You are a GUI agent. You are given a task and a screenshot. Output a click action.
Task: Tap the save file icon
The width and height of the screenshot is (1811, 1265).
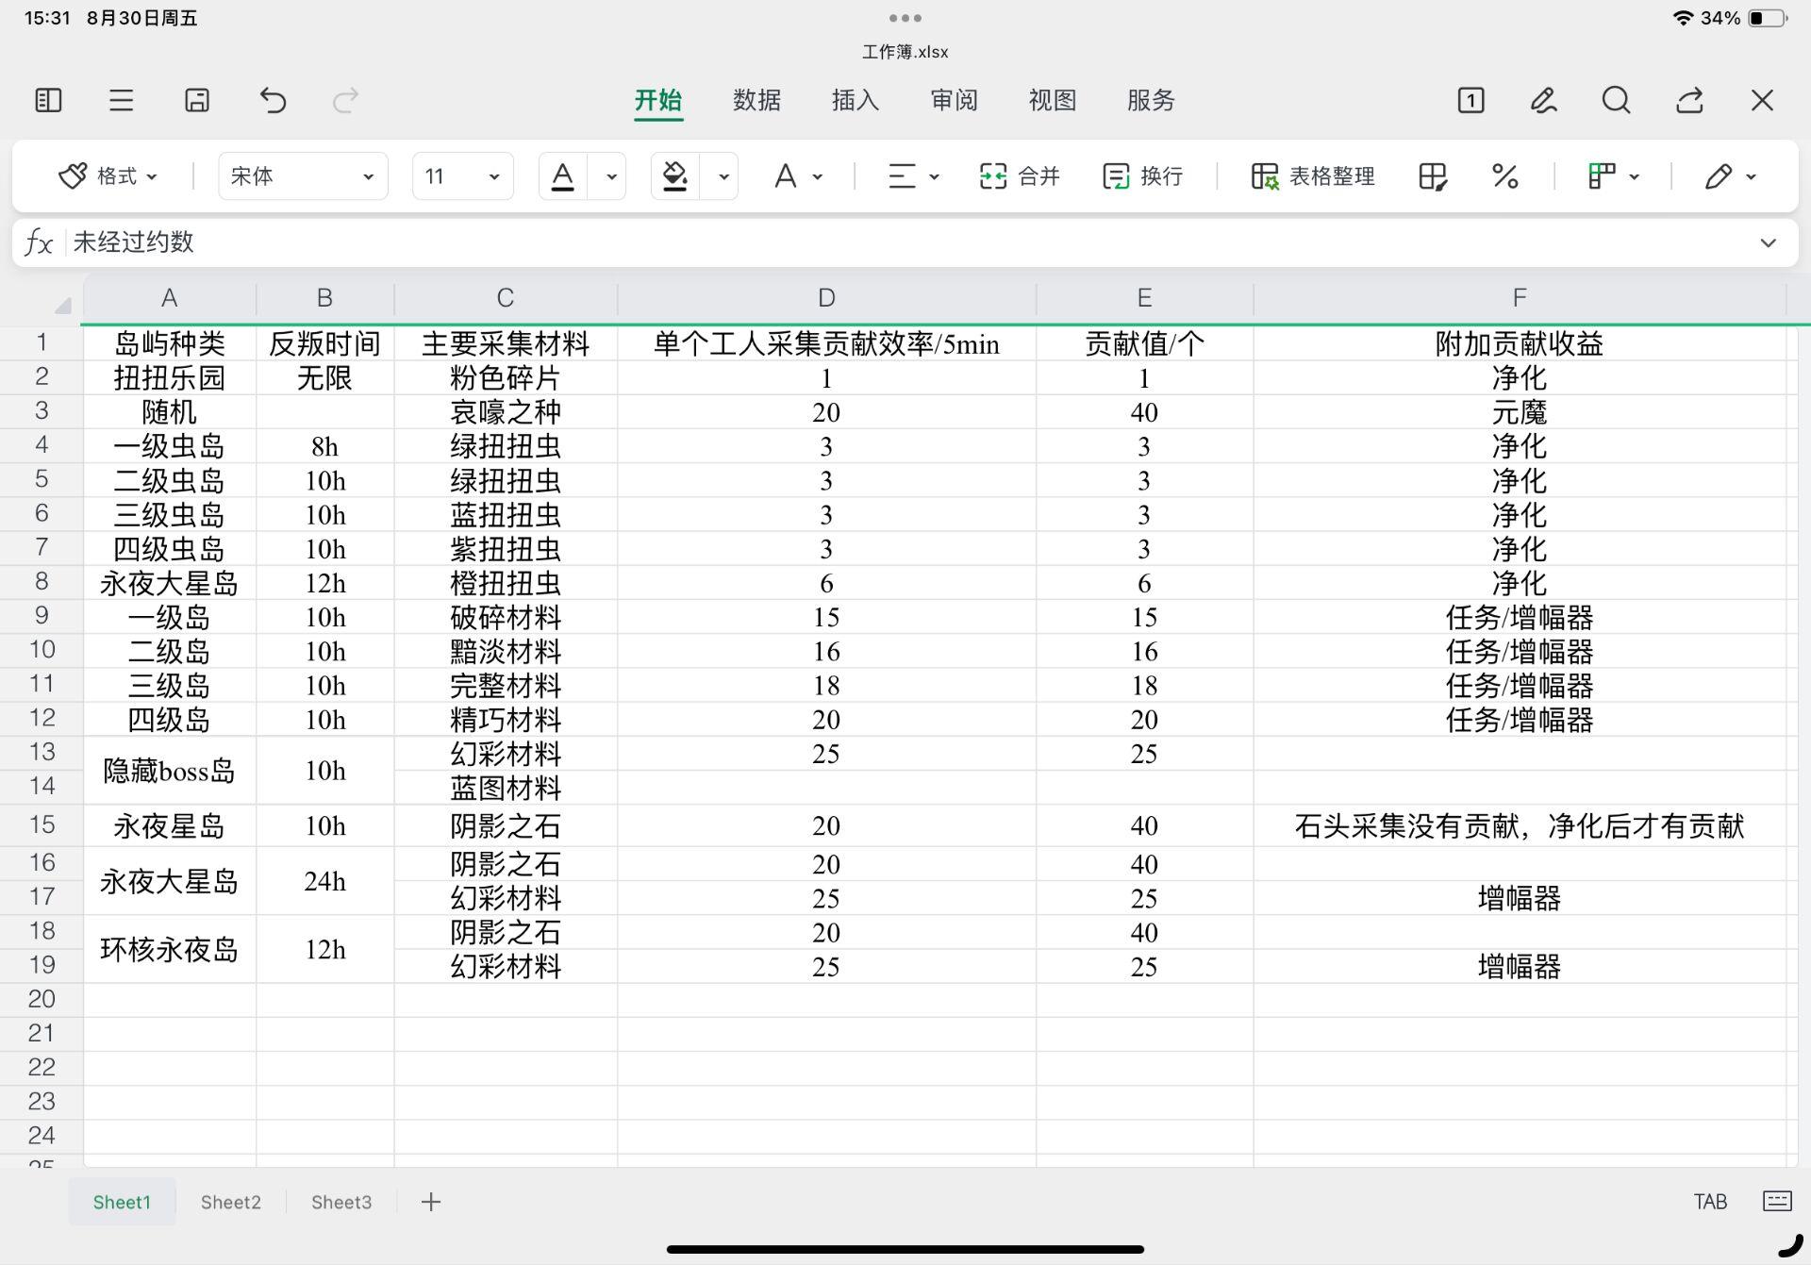[197, 100]
